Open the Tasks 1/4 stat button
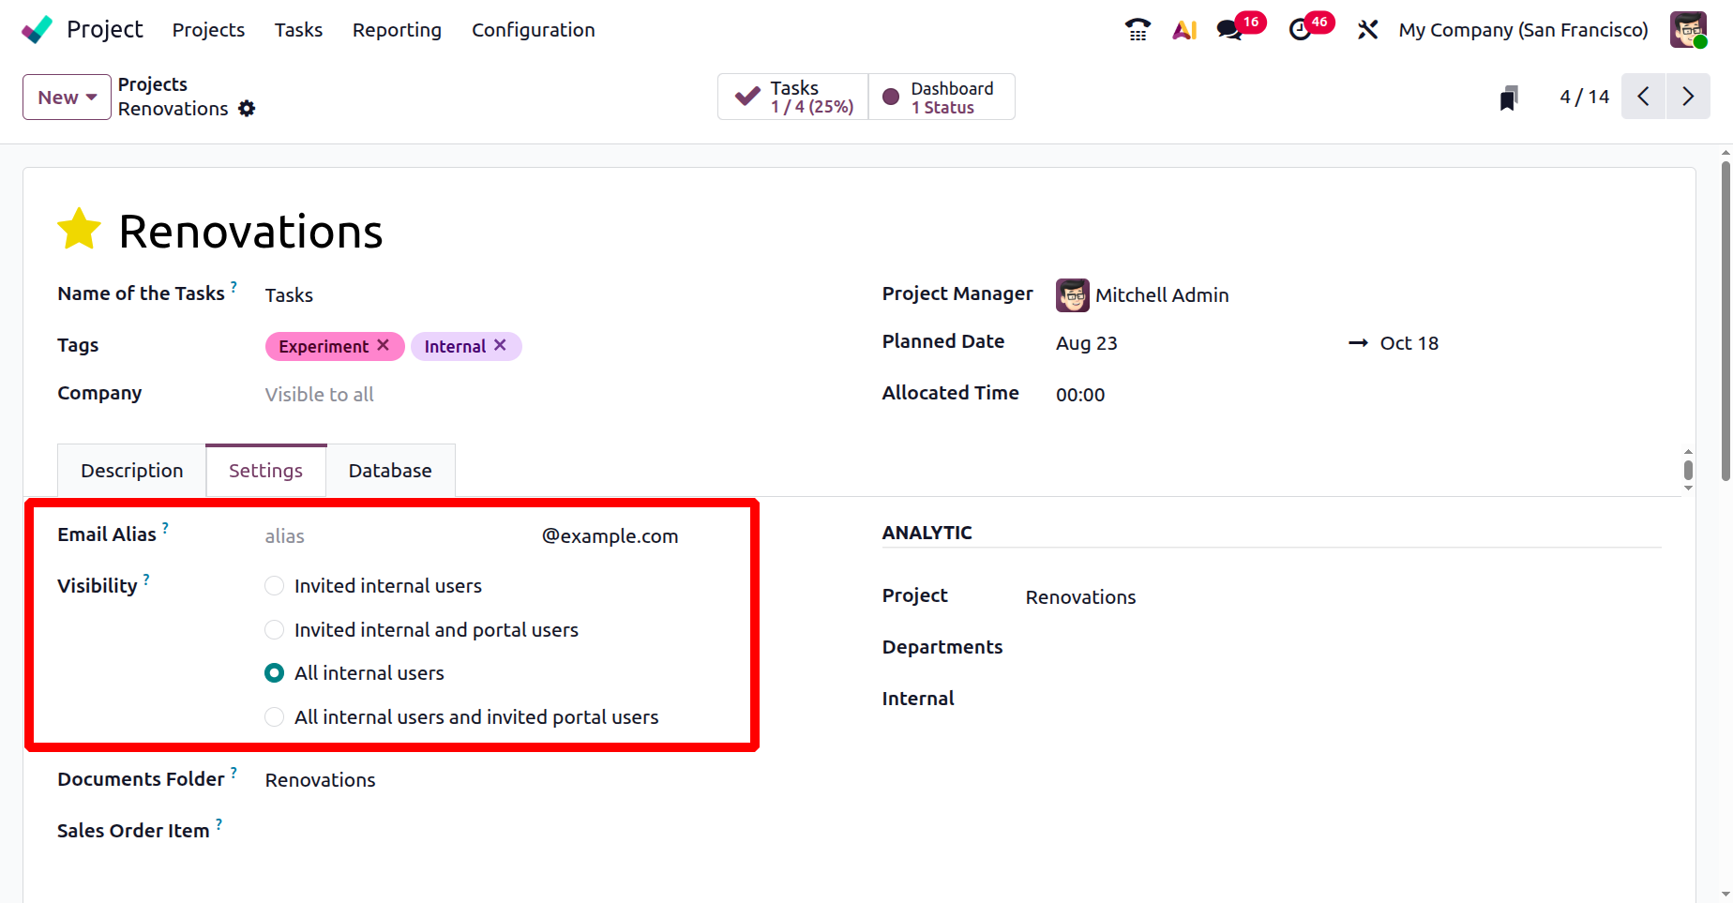 point(793,97)
